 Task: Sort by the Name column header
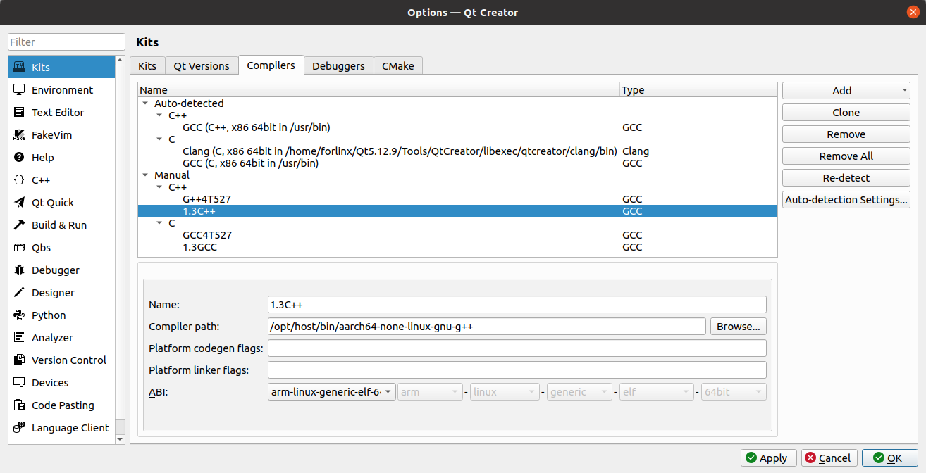coord(378,90)
